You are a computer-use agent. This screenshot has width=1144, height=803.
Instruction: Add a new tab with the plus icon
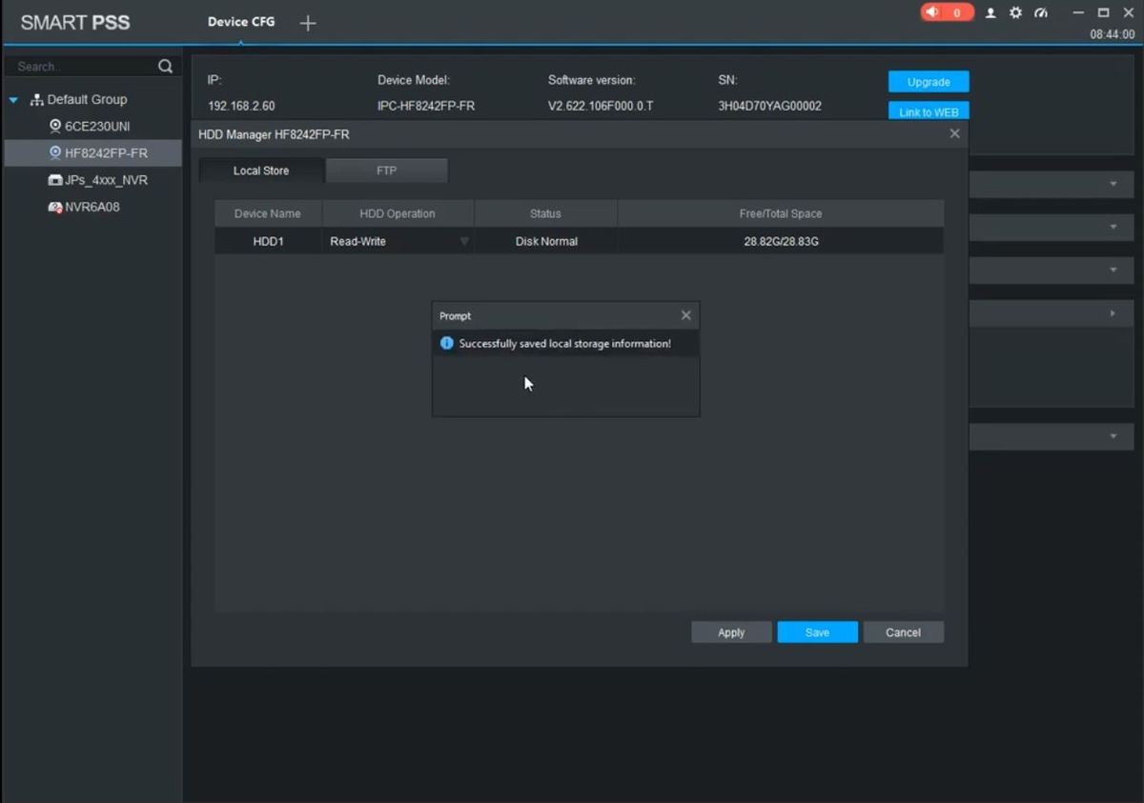(307, 24)
